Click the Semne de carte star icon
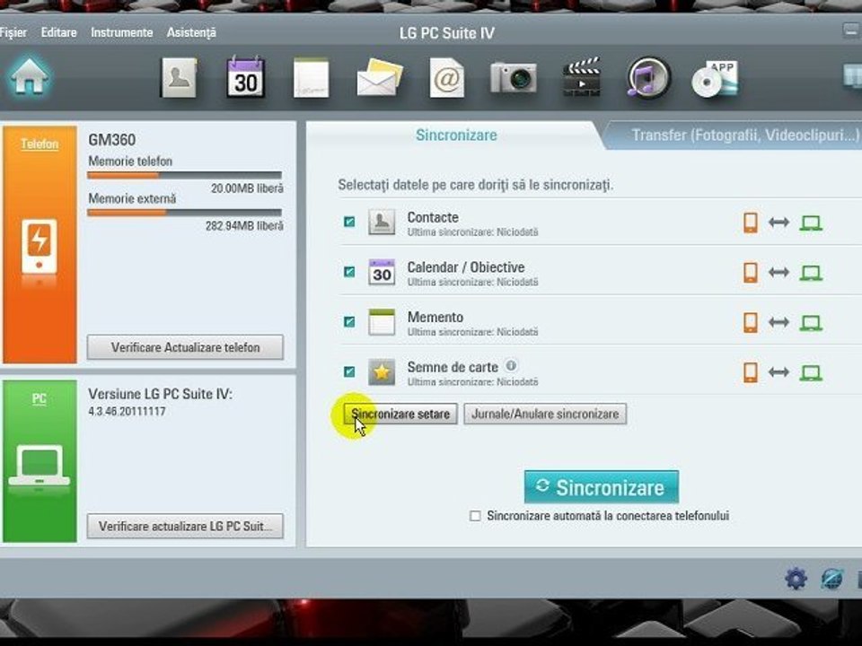Screen dimensions: 862x646 (382, 371)
